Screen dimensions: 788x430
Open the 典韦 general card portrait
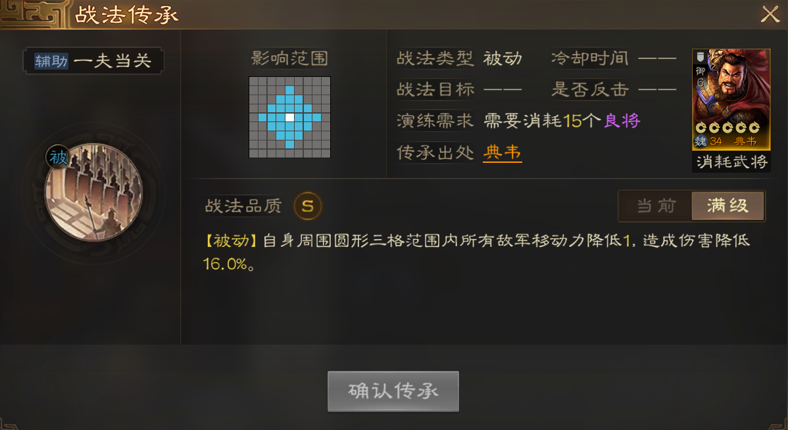731,99
